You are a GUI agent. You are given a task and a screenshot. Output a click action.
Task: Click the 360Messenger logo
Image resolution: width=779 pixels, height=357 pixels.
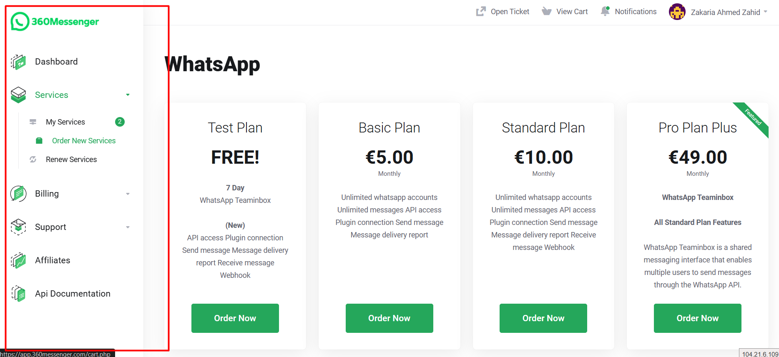pyautogui.click(x=55, y=21)
